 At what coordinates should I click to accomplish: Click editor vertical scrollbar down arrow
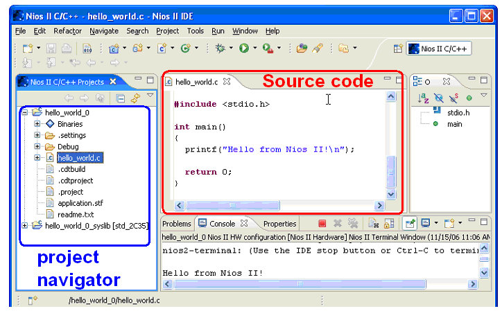click(391, 194)
